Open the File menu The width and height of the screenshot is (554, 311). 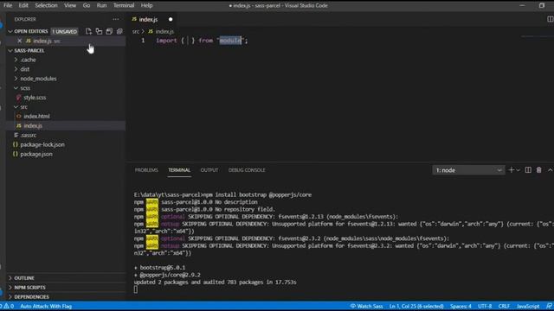[x=8, y=5]
